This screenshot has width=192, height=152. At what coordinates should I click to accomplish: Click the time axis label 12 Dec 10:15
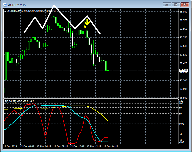click(x=77, y=146)
